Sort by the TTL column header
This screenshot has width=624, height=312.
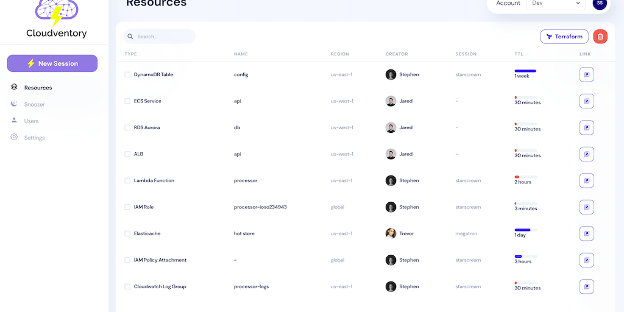pos(519,54)
